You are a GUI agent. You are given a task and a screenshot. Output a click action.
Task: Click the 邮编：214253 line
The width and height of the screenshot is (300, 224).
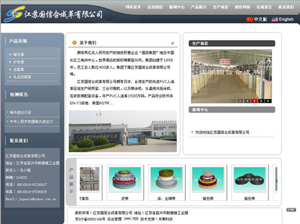click(x=16, y=178)
